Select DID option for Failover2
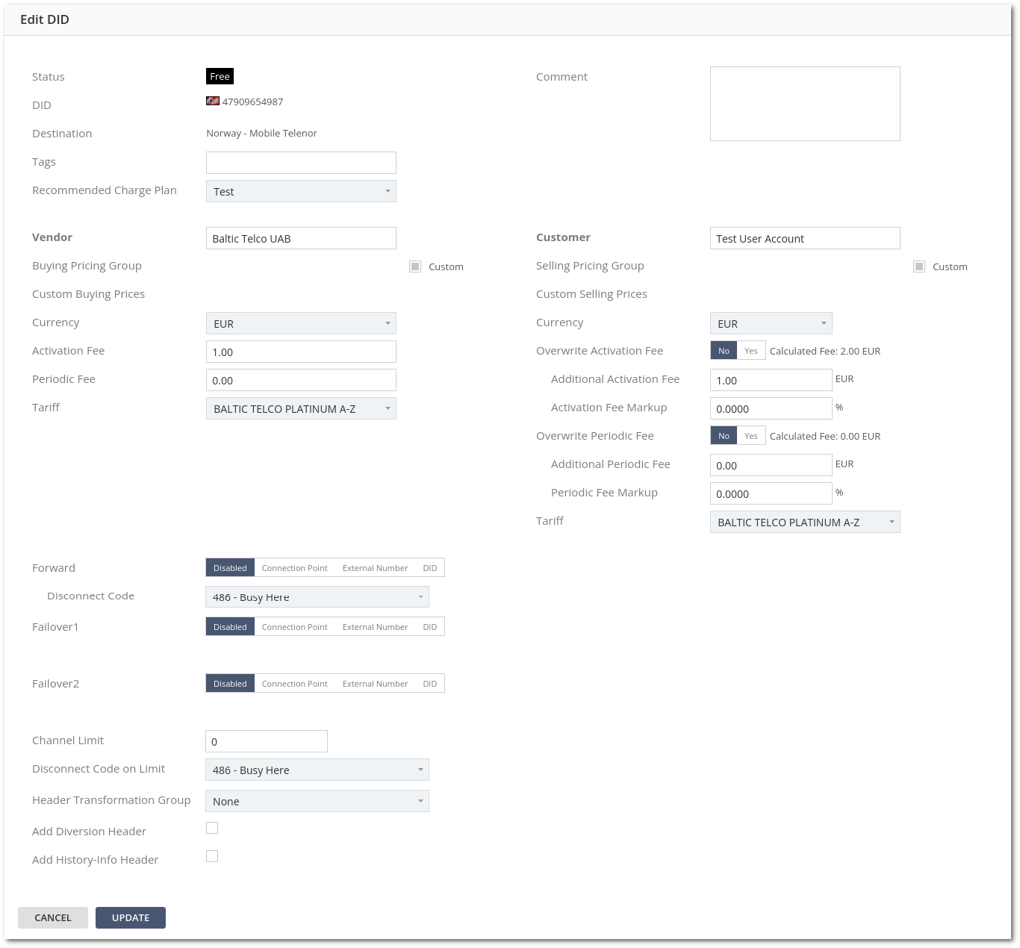 pyautogui.click(x=430, y=684)
